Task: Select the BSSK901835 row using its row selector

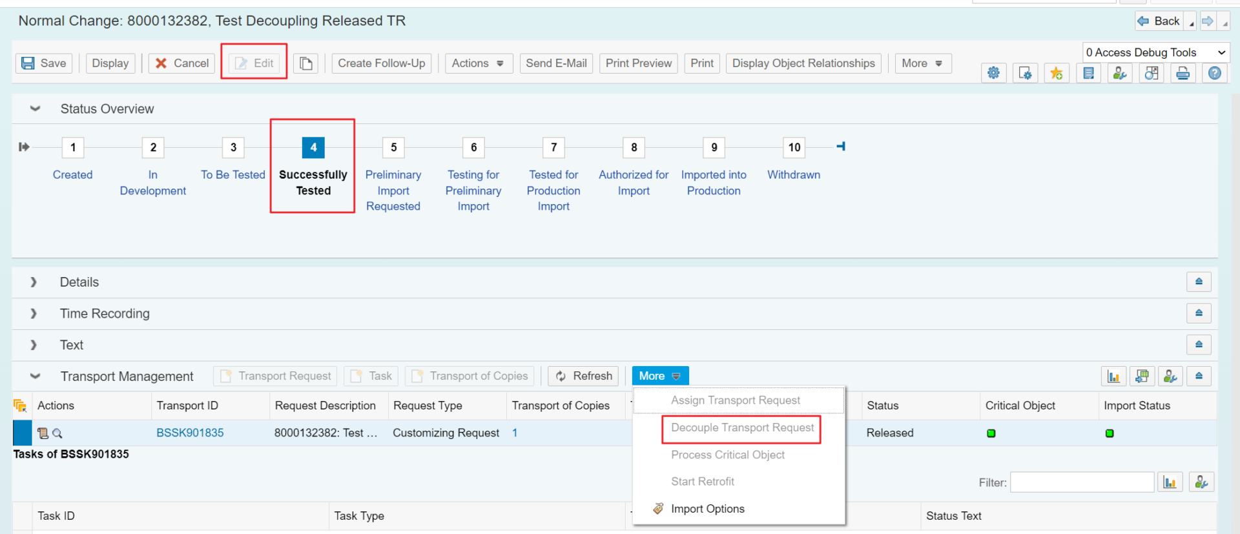Action: point(22,433)
